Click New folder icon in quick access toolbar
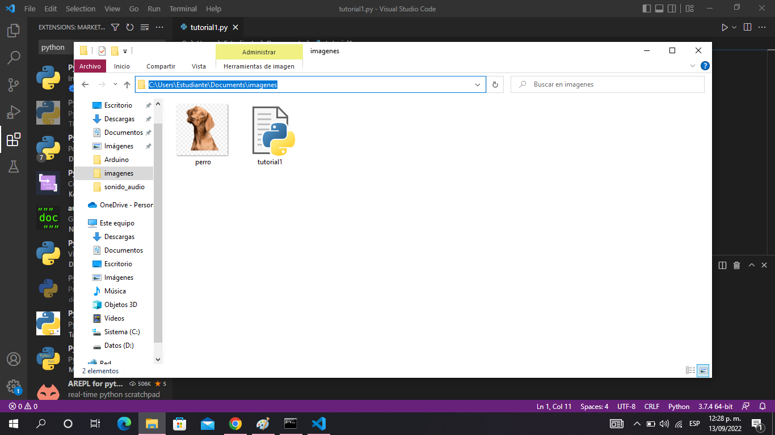Screen dimensions: 775x435 (115, 51)
